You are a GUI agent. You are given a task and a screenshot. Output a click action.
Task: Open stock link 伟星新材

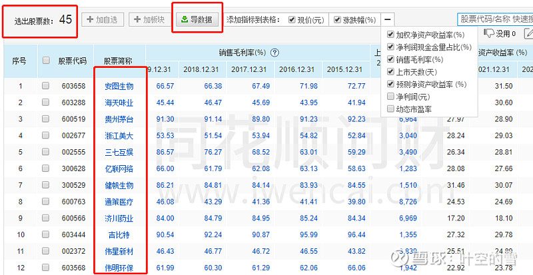click(x=119, y=251)
